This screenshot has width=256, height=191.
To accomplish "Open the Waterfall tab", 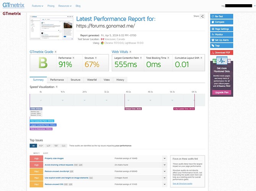I will coord(92,80).
